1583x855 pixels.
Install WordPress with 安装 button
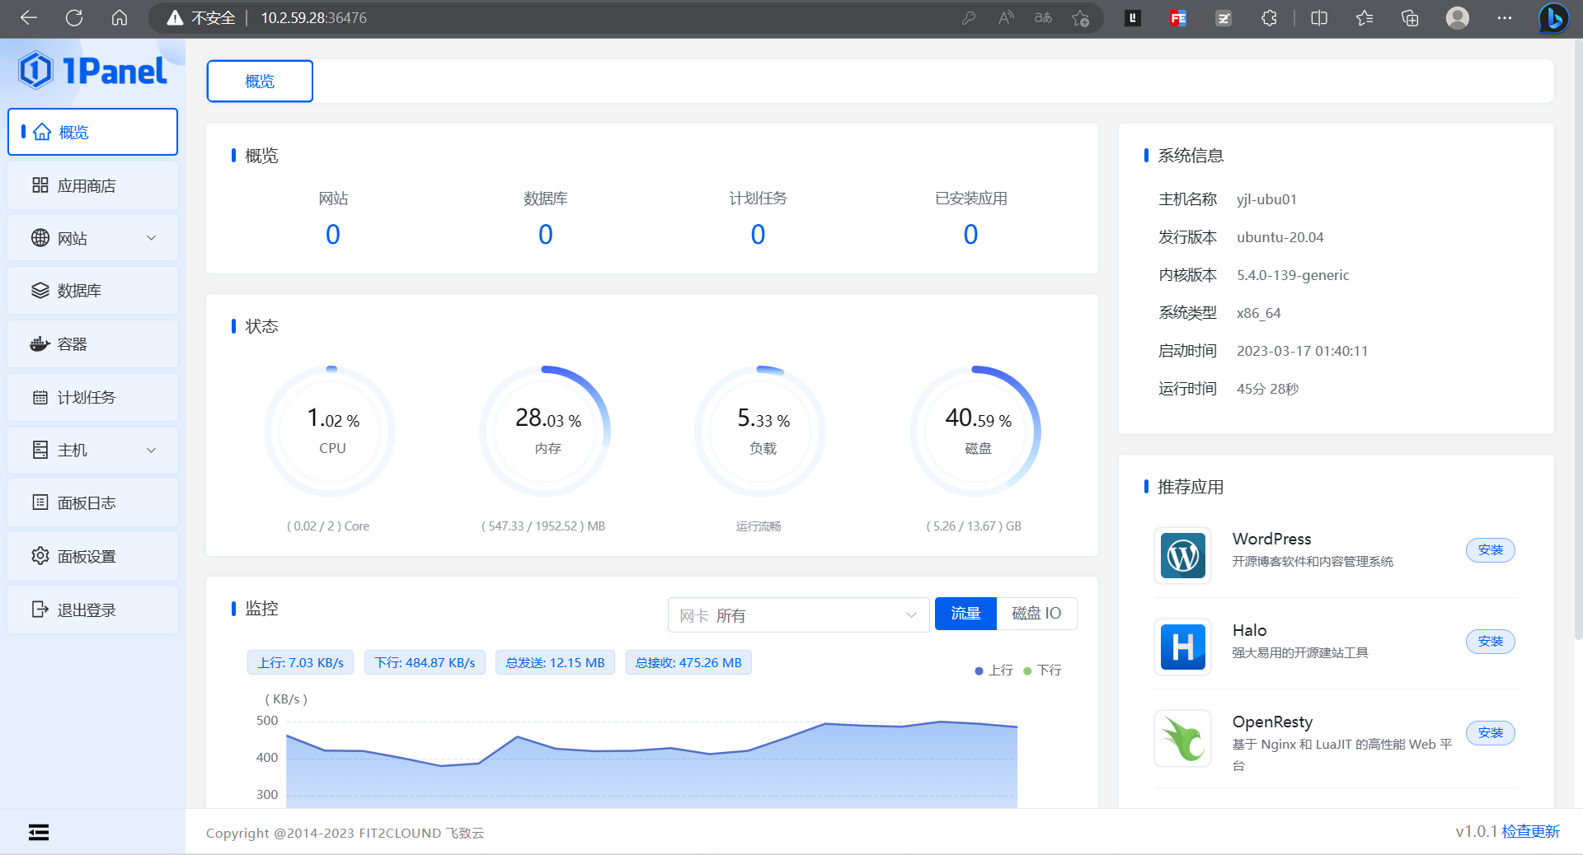coord(1490,549)
